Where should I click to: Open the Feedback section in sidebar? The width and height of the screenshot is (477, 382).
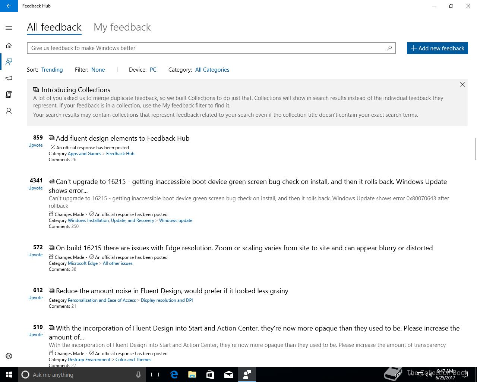pos(9,62)
